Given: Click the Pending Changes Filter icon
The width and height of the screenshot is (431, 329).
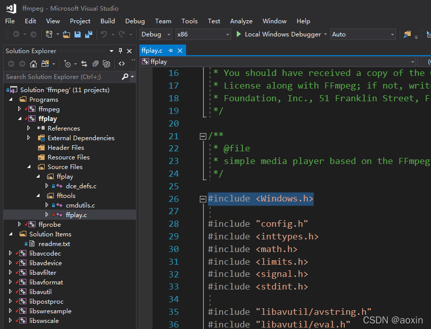Looking at the screenshot, I should point(67,64).
